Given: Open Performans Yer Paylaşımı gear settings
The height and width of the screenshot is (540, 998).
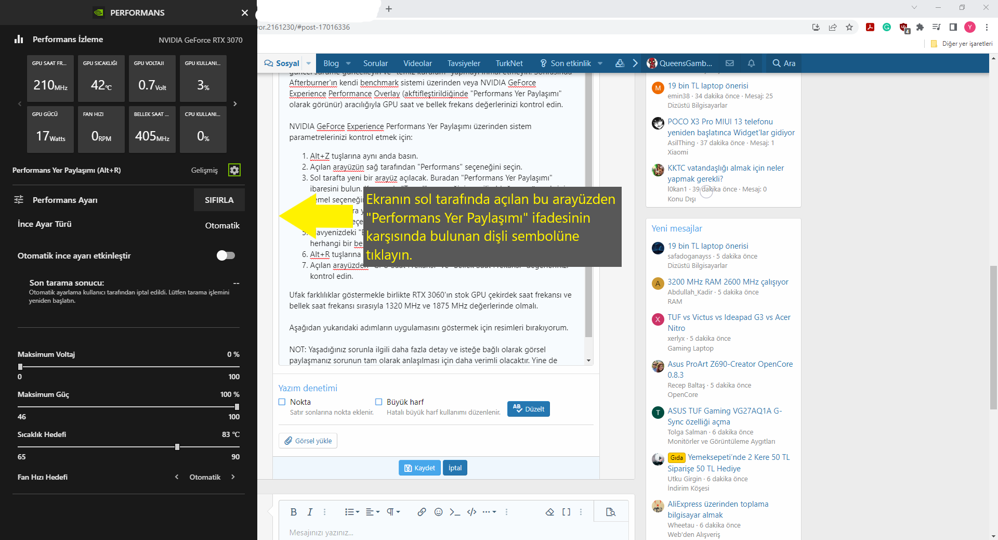Looking at the screenshot, I should click(234, 170).
